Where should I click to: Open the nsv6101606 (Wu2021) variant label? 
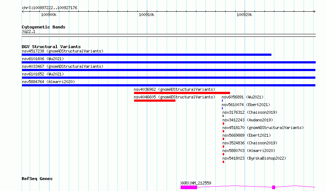tap(43, 59)
